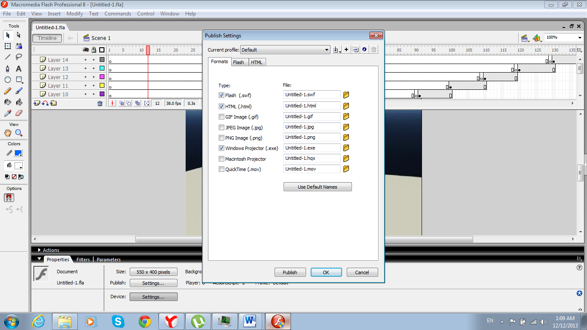Browse folder for Untitled-1.swf file

click(x=346, y=95)
